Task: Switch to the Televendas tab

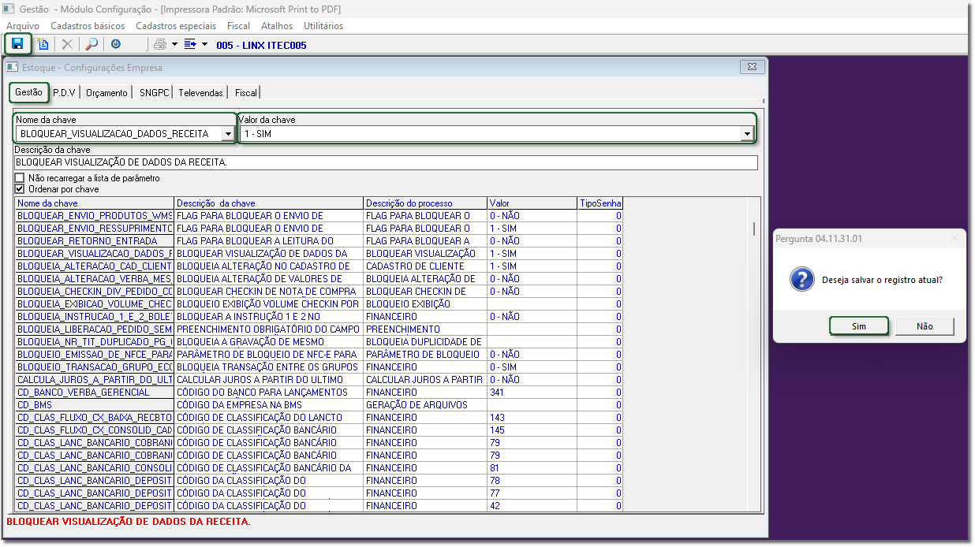Action: 200,93
